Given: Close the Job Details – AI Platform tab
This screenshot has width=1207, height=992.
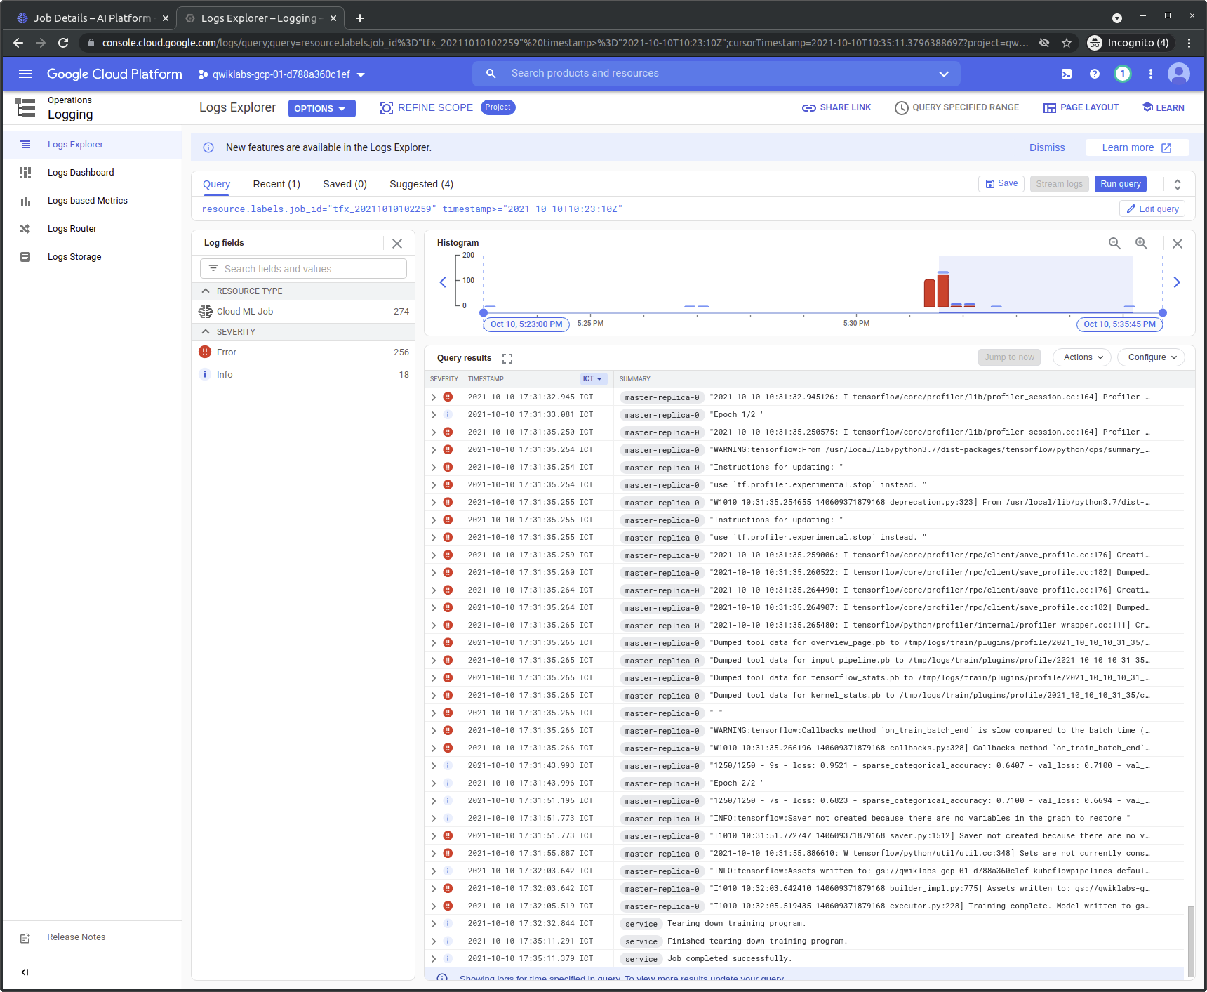Looking at the screenshot, I should tap(166, 18).
